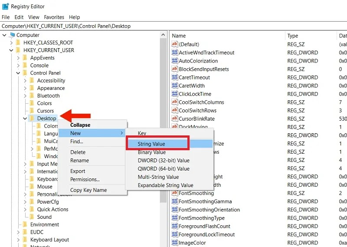Click the registry path address bar
The image size is (347, 247).
(173, 26)
